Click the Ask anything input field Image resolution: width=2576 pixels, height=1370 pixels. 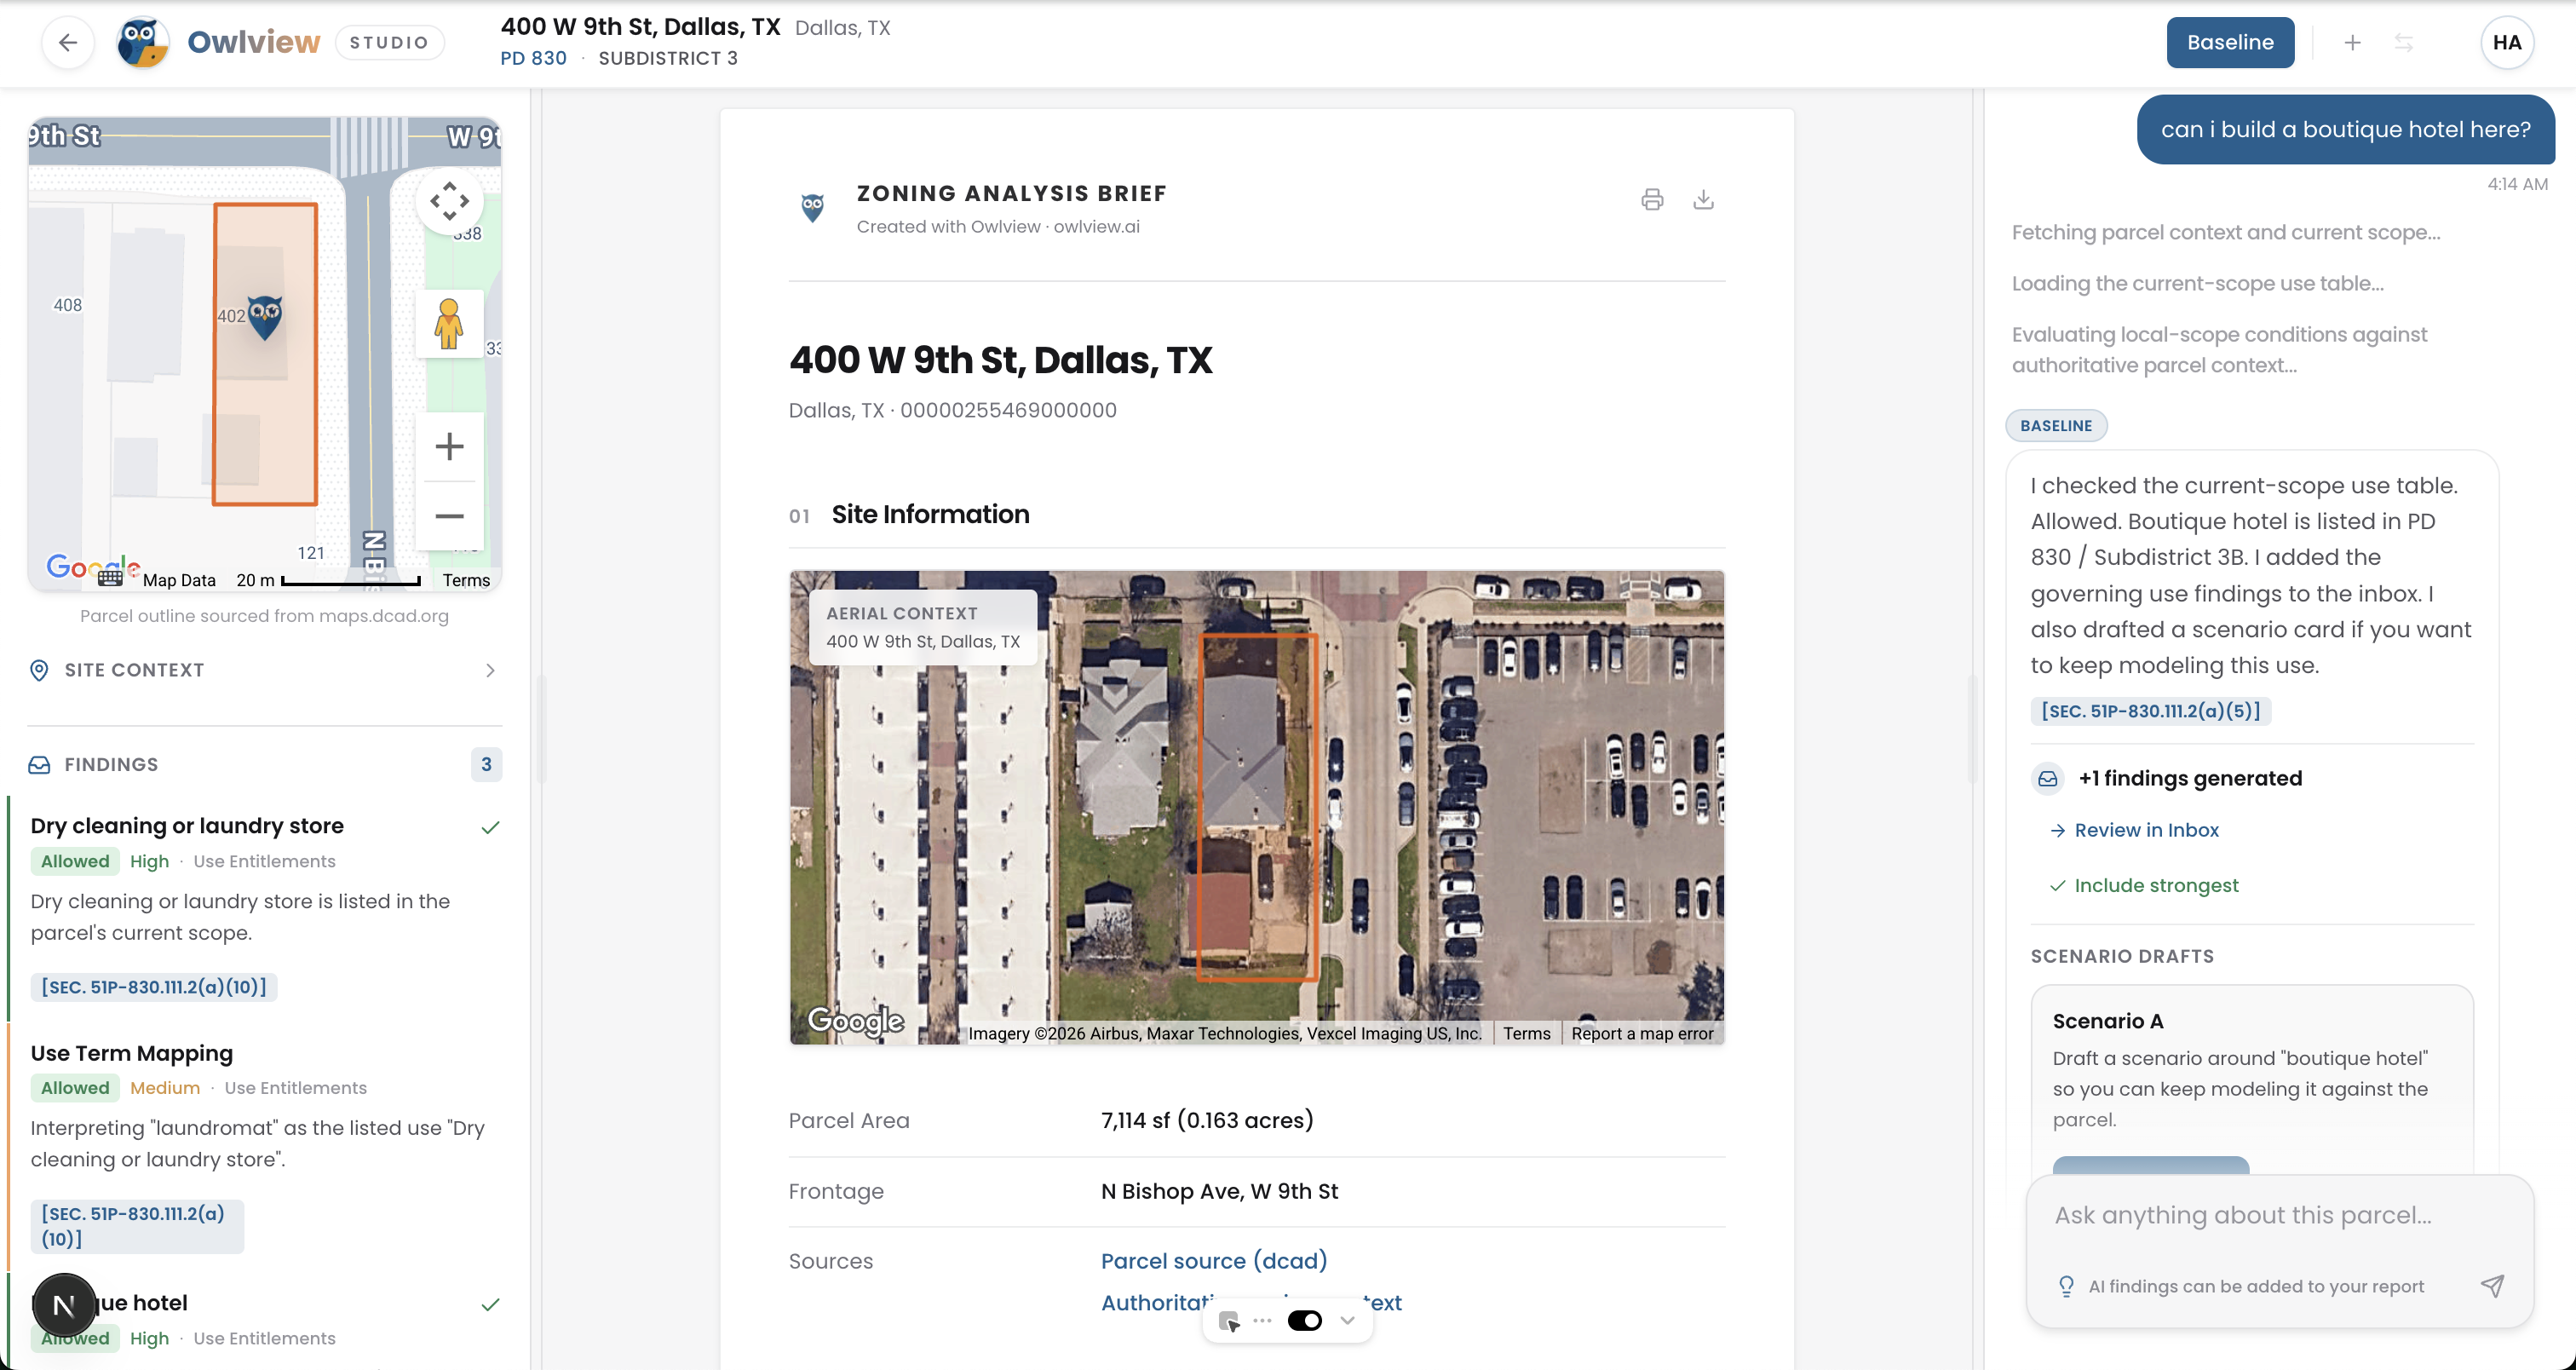pyautogui.click(x=2241, y=1216)
